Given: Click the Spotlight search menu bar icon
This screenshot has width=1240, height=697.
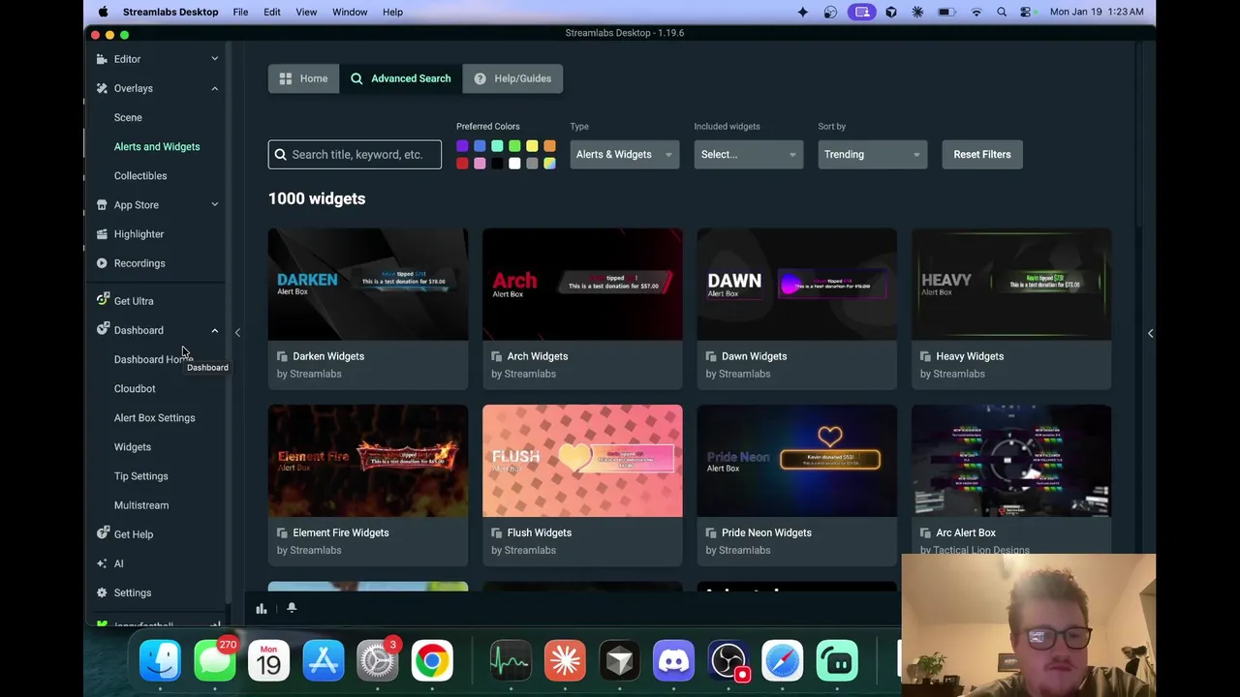Looking at the screenshot, I should (1002, 12).
